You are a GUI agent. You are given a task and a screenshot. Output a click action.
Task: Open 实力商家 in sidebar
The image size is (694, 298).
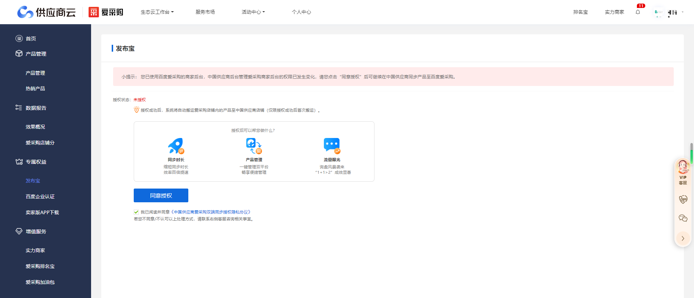coord(35,250)
